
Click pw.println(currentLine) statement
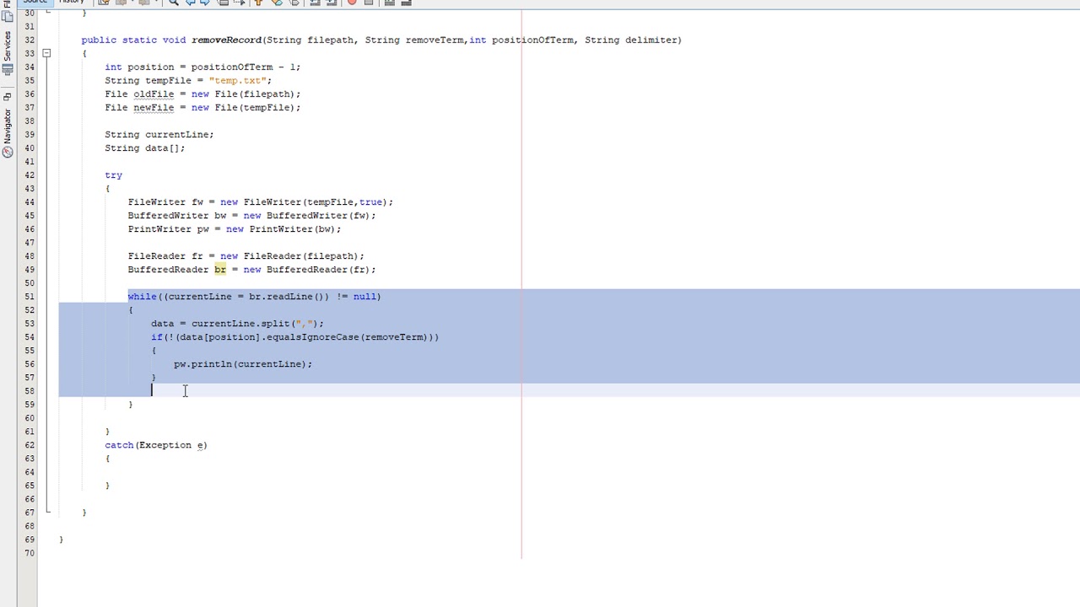(243, 363)
